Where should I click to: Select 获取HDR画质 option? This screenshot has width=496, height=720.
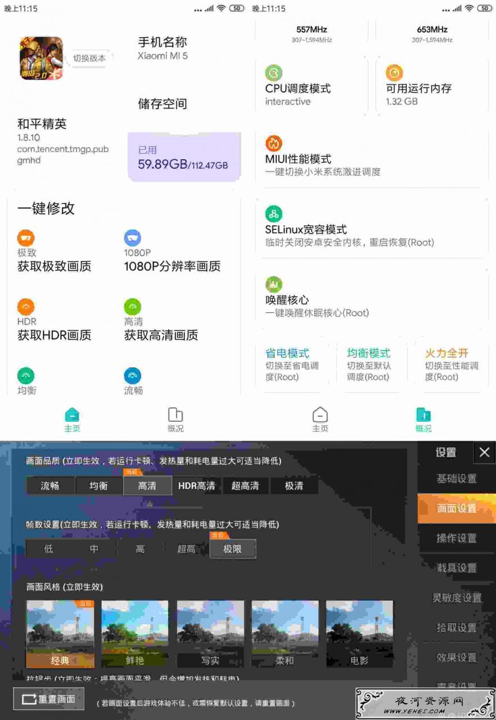pyautogui.click(x=54, y=336)
